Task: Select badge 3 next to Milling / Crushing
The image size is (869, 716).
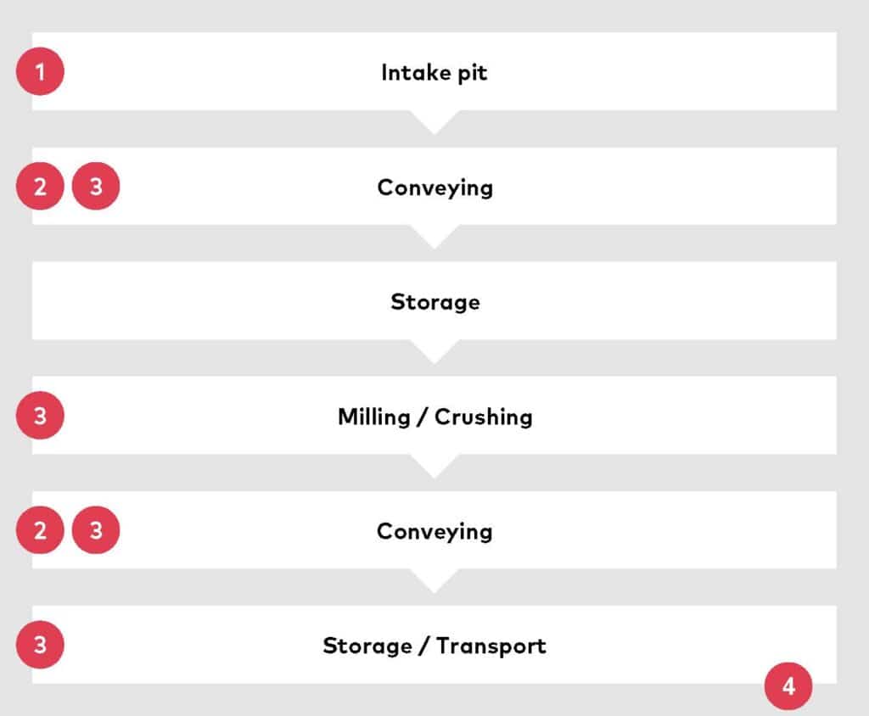Action: coord(40,415)
